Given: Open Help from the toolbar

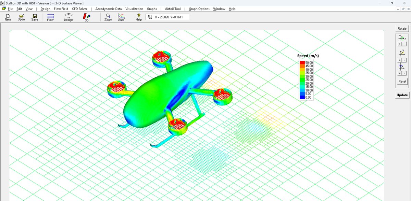Looking at the screenshot, I should coord(139,17).
